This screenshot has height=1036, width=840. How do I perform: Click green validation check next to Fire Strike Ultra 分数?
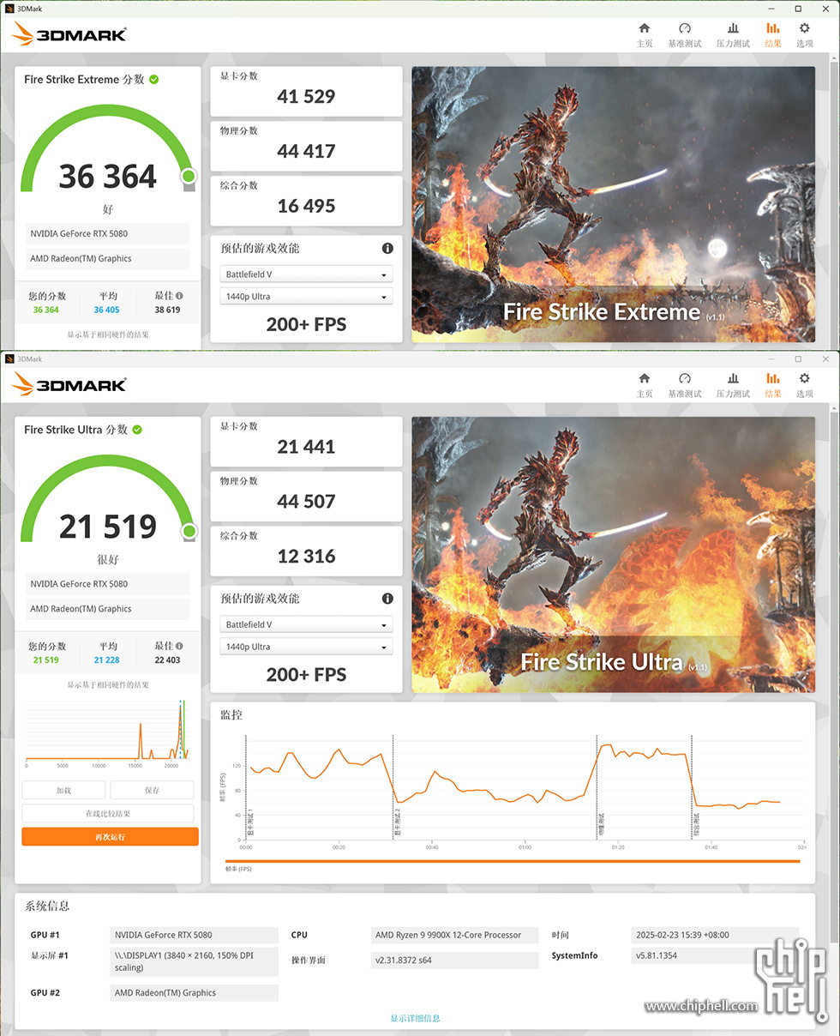click(x=137, y=429)
